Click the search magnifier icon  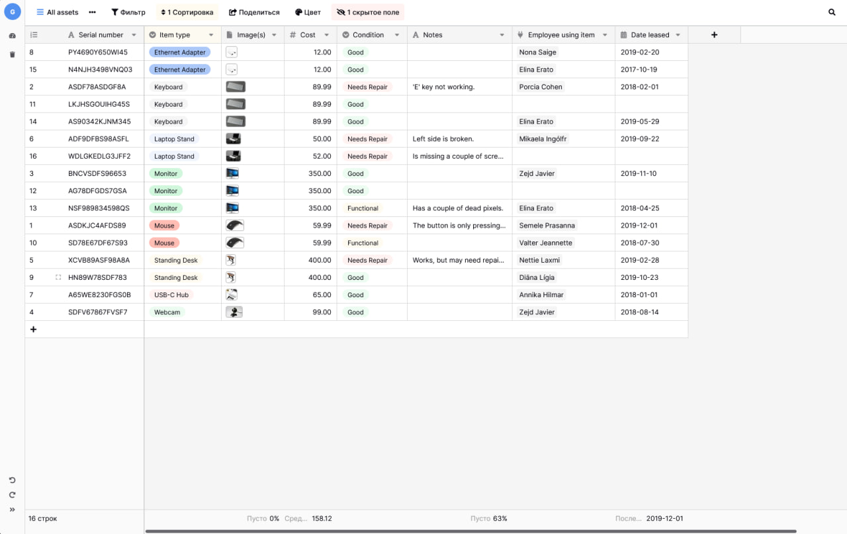tap(832, 12)
